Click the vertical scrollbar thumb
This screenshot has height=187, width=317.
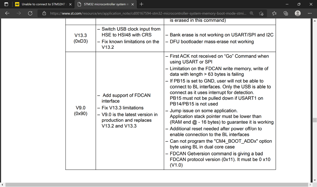[x=315, y=120]
